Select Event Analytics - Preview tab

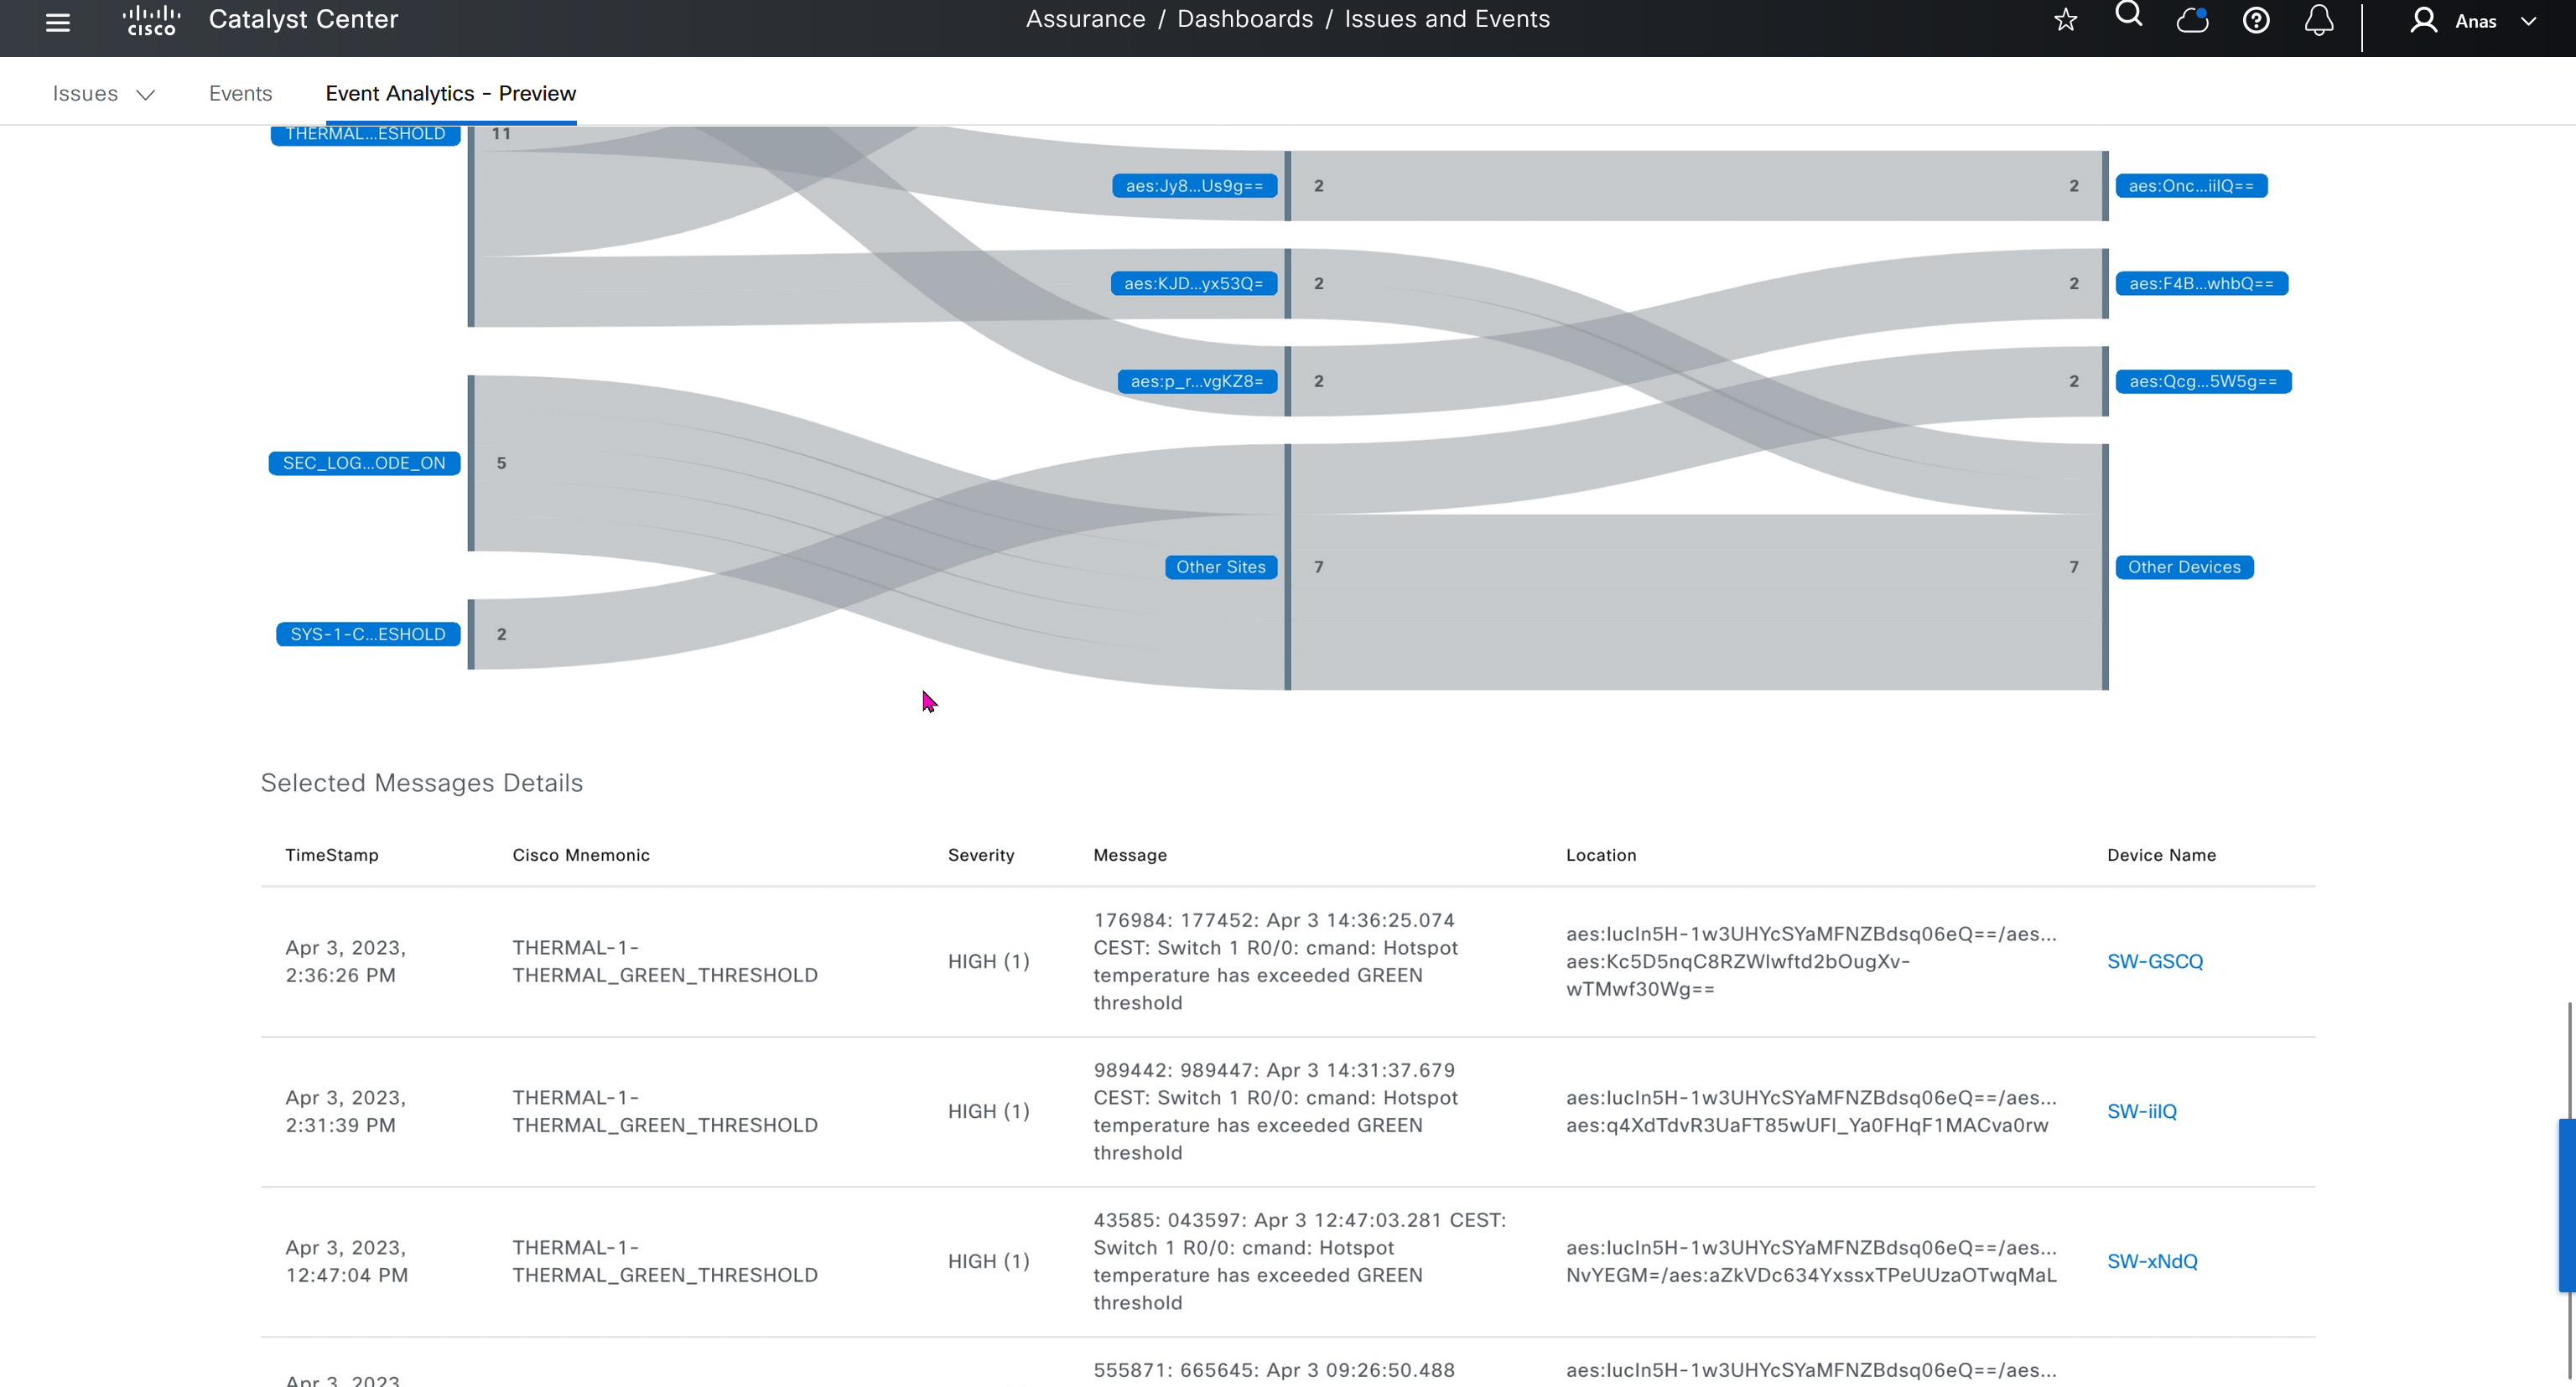pos(450,94)
